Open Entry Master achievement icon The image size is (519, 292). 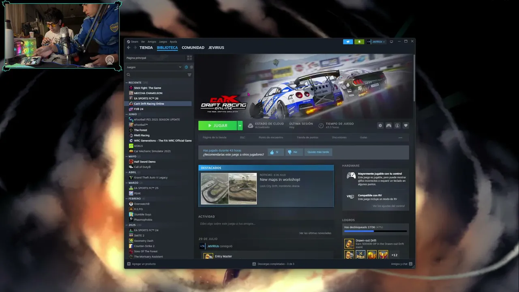[x=208, y=256]
